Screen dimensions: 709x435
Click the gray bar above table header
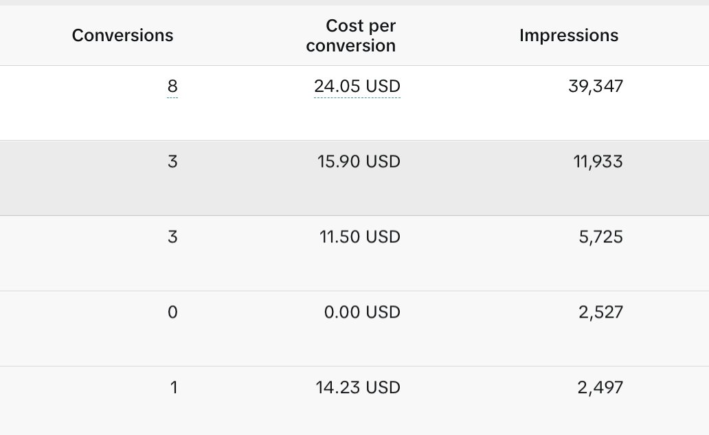[354, 2]
